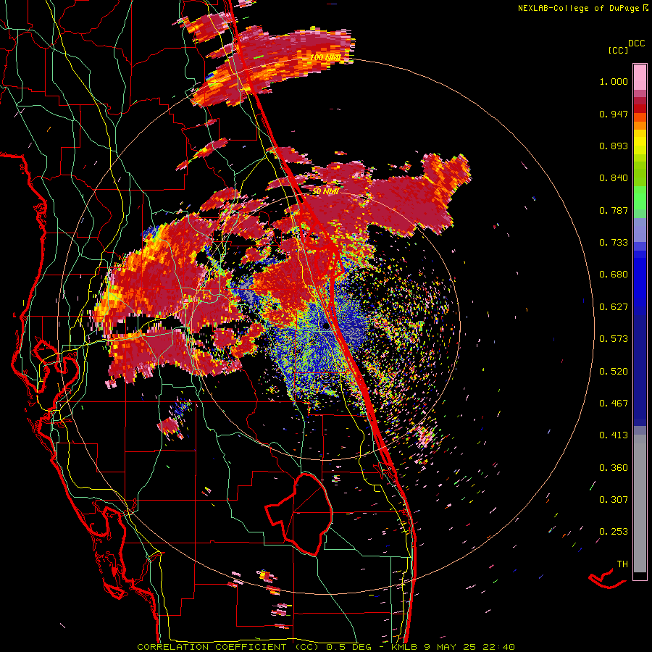Viewport: 652px width, 652px height.
Task: Pick the pink top segment of color bar
Action: click(x=640, y=77)
